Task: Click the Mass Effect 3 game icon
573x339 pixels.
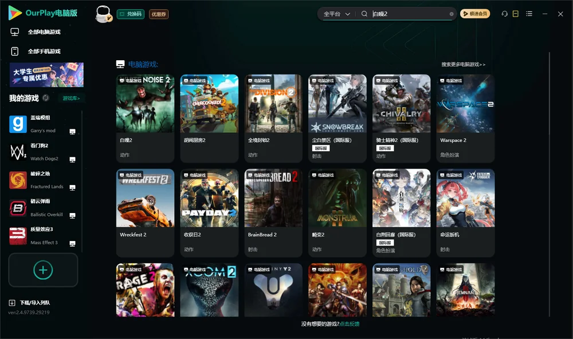Action: click(18, 236)
